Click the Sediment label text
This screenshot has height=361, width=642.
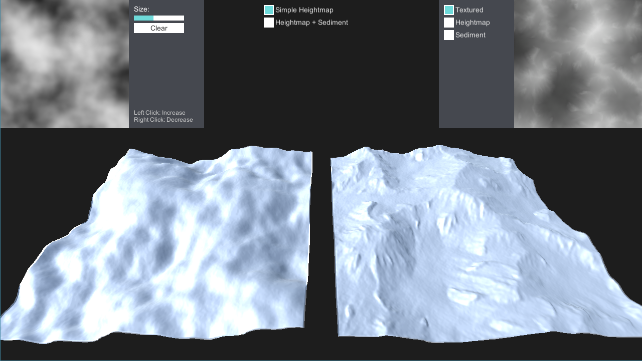click(x=470, y=35)
